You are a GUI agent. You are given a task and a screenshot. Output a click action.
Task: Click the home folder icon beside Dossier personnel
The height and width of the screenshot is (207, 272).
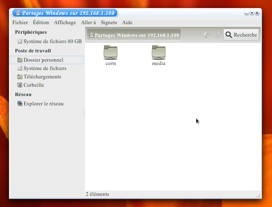click(x=20, y=60)
